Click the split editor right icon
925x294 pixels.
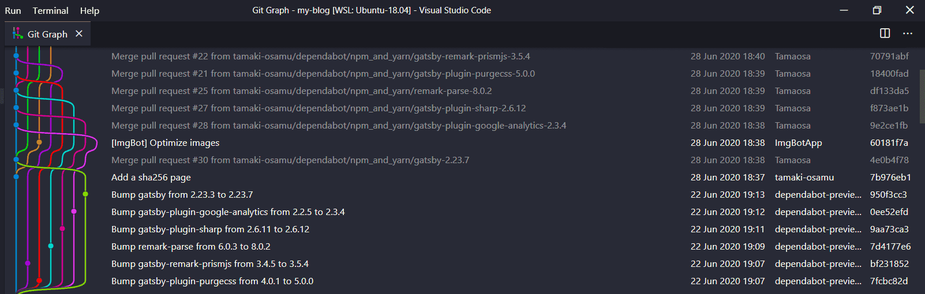885,33
